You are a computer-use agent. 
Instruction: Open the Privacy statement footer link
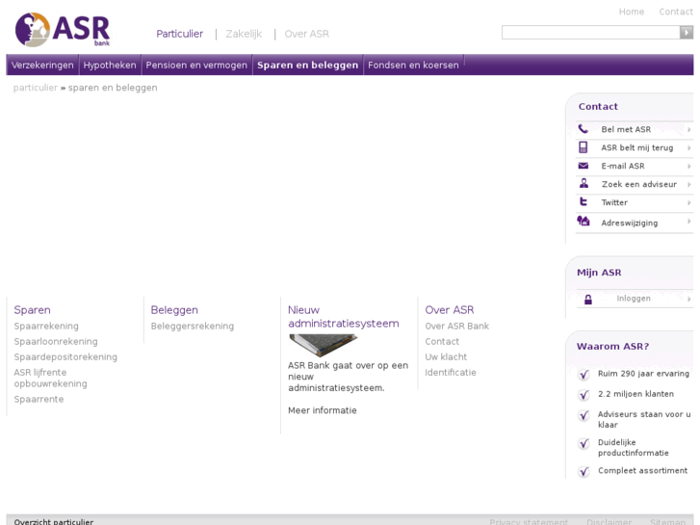[528, 522]
